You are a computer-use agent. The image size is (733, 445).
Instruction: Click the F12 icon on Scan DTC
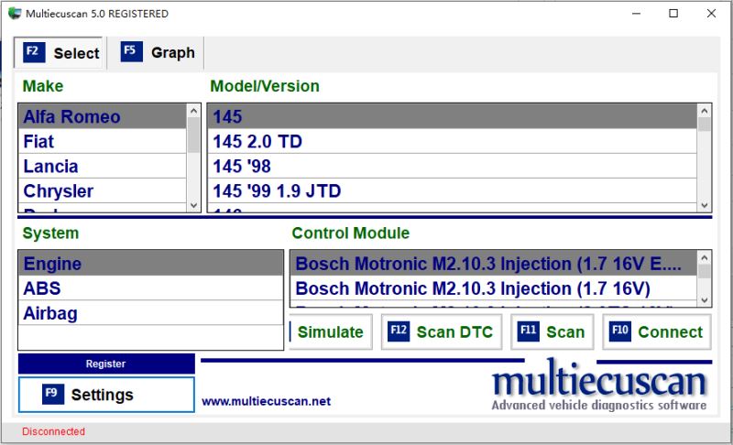(399, 331)
